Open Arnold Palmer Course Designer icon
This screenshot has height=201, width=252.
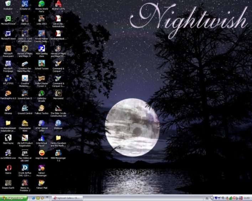(x=41, y=33)
